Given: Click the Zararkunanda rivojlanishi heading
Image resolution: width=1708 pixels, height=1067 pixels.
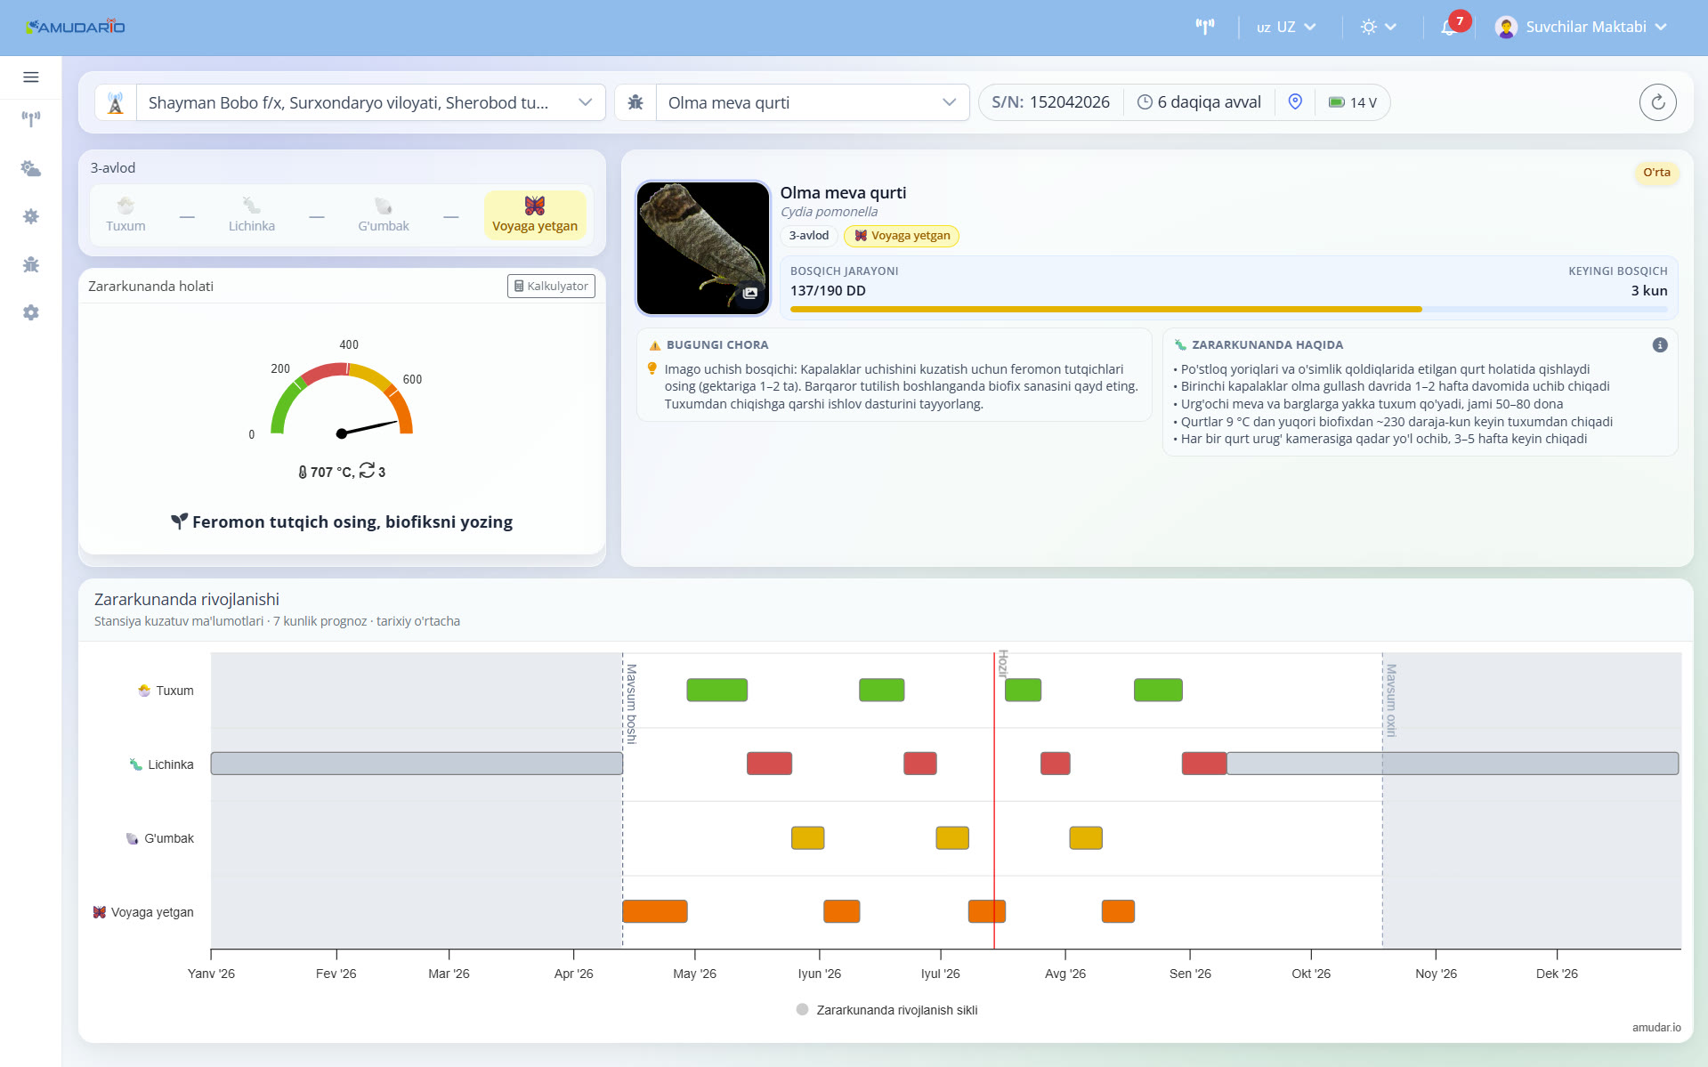Looking at the screenshot, I should [187, 600].
